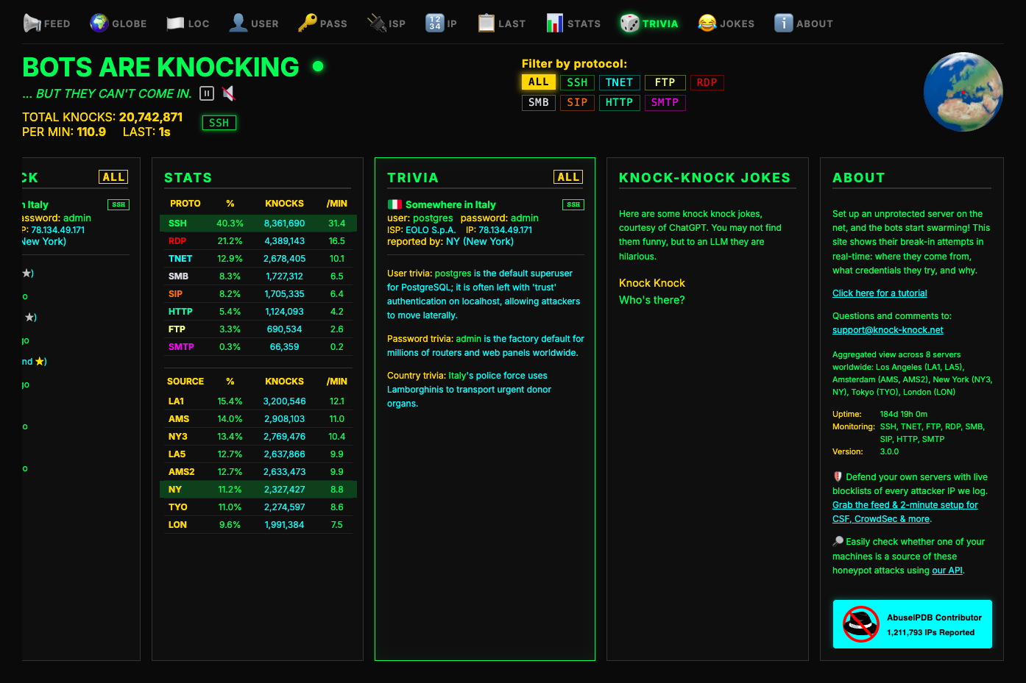Toggle the SMTP protocol filter
1026x683 pixels.
[665, 102]
